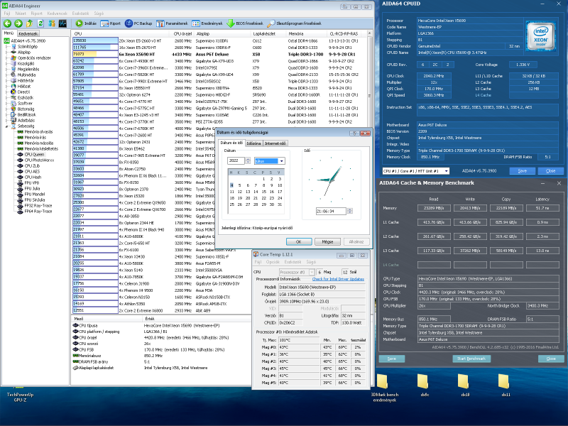Open CPU #1 / Core #1 selector dropdown
Image resolution: width=568 pixels, height=426 pixels.
tap(447, 171)
